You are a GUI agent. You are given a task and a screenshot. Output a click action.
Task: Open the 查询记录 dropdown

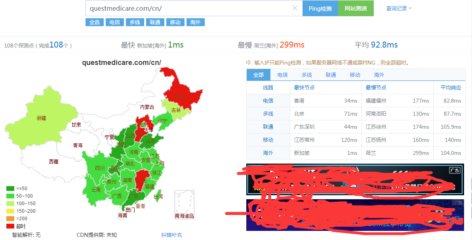(x=396, y=8)
